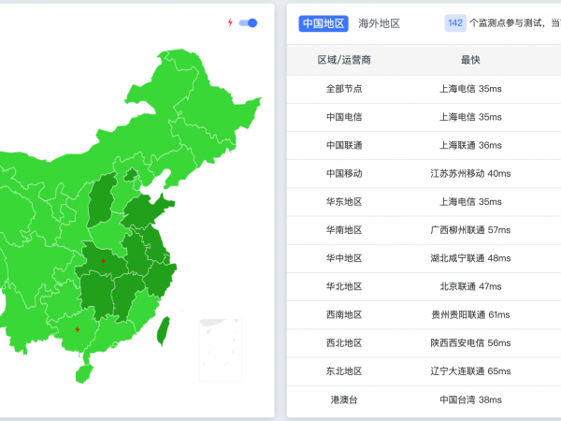
Task: Select Taiwan island on the map
Action: tap(162, 328)
